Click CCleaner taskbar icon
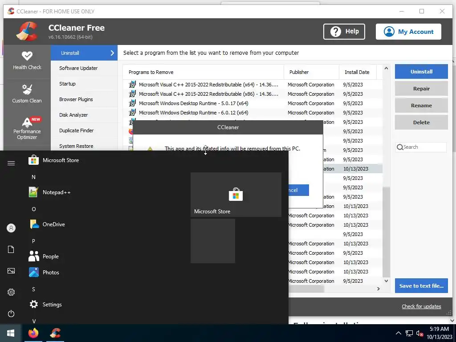 tap(55, 333)
